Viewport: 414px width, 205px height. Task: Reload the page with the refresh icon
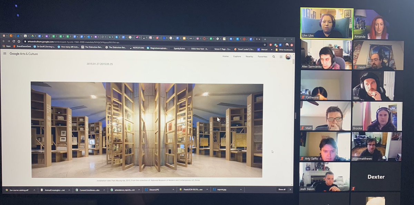pyautogui.click(x=14, y=41)
